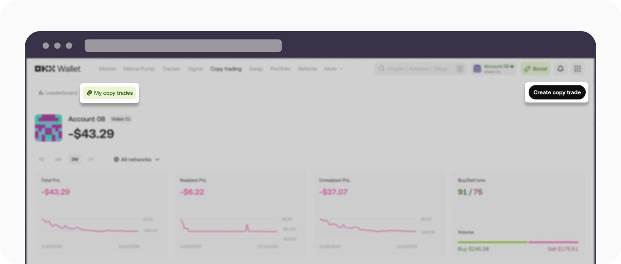Click the browser address bar
The width and height of the screenshot is (621, 264).
[x=183, y=45]
